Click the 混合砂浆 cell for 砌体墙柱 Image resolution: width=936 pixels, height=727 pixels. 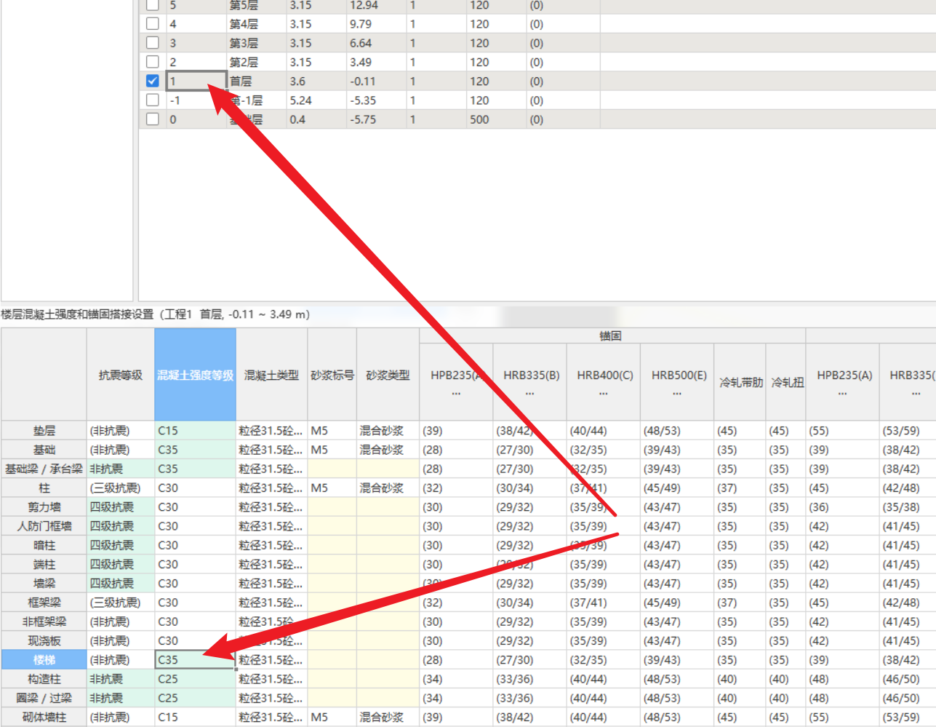click(x=388, y=717)
